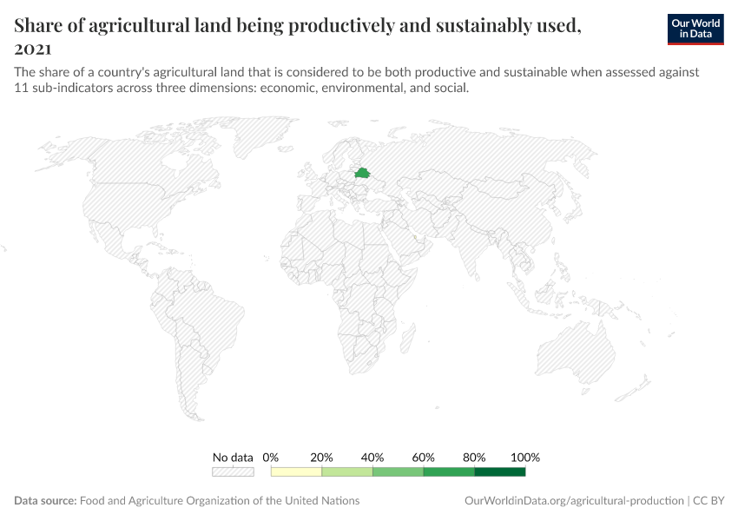Screen dimensions: 738x521
Task: Select Belarus highlighted in green
Action: (x=362, y=173)
